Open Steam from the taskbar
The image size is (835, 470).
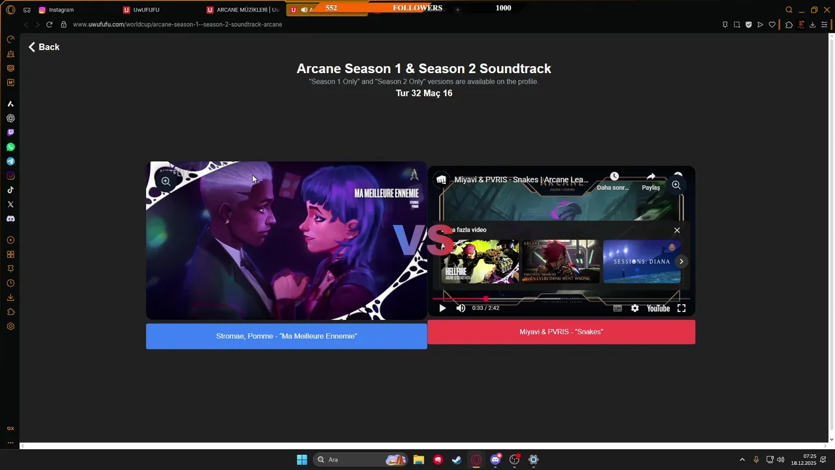(457, 460)
